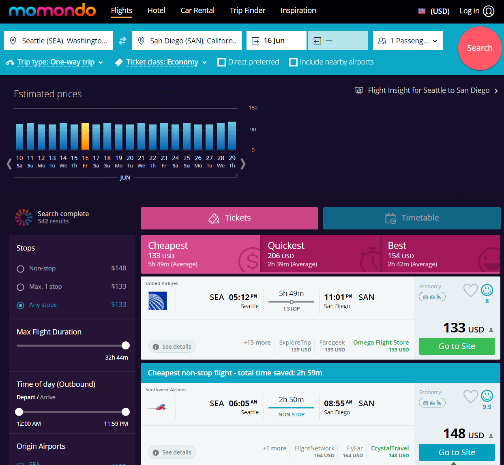Show previous dates in price chart
The height and width of the screenshot is (465, 504).
9,164
